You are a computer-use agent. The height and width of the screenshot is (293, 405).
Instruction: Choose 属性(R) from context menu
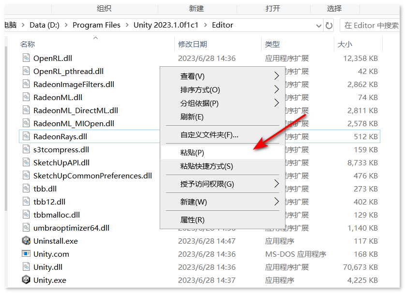[223, 220]
